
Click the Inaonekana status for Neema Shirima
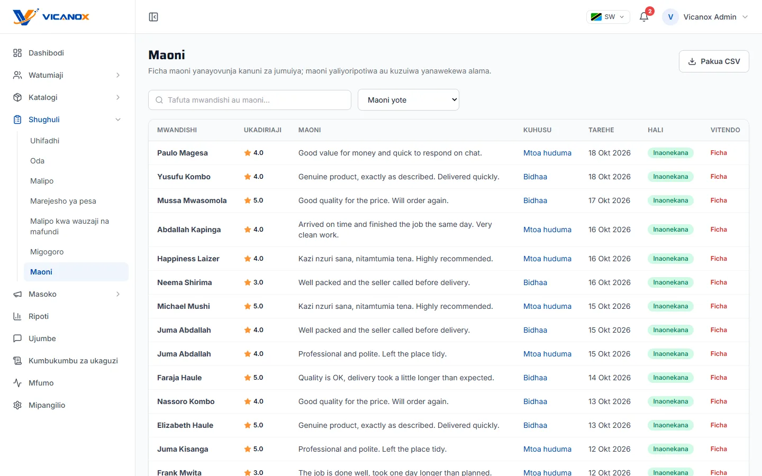click(x=670, y=282)
